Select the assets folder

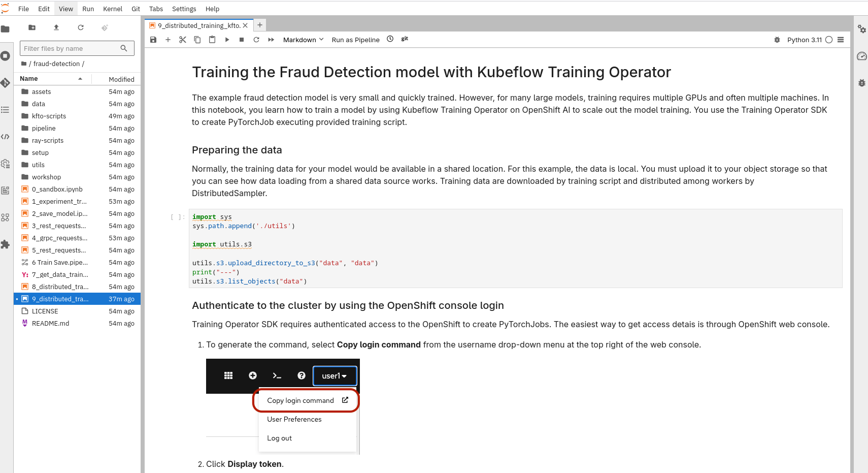pos(77,92)
